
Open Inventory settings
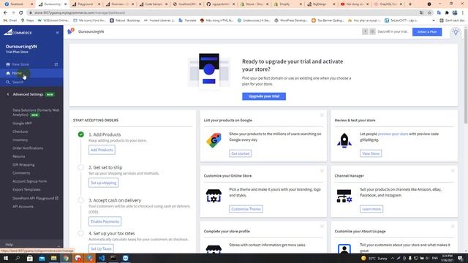(20, 140)
